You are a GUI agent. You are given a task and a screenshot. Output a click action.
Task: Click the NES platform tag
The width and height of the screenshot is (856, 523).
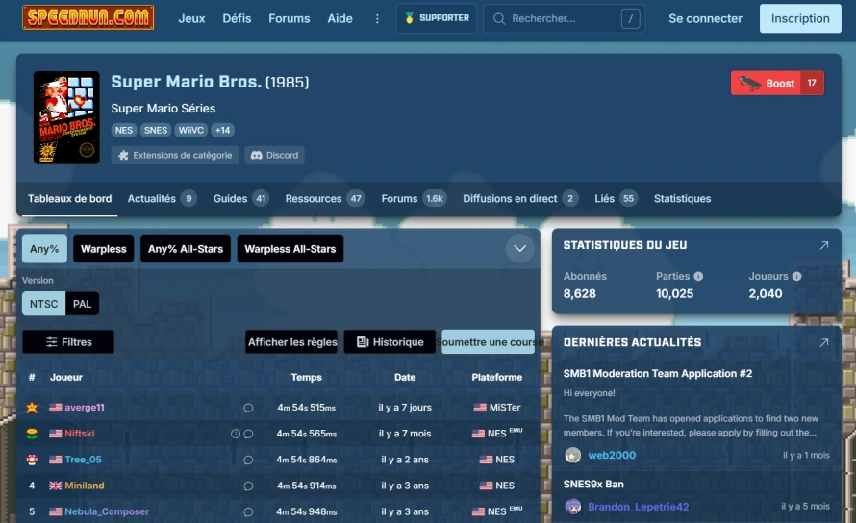124,130
